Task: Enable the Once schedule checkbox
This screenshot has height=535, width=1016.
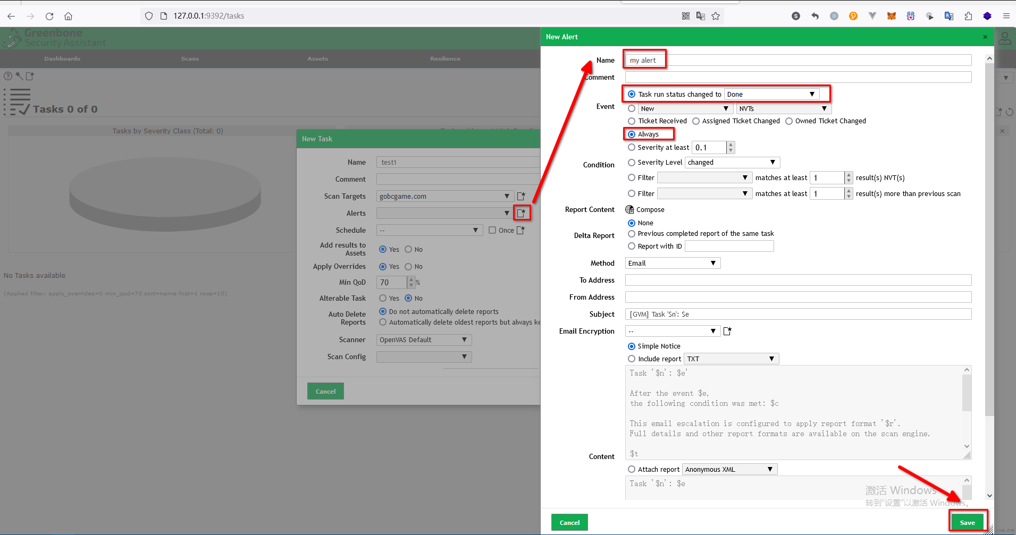Action: [492, 230]
